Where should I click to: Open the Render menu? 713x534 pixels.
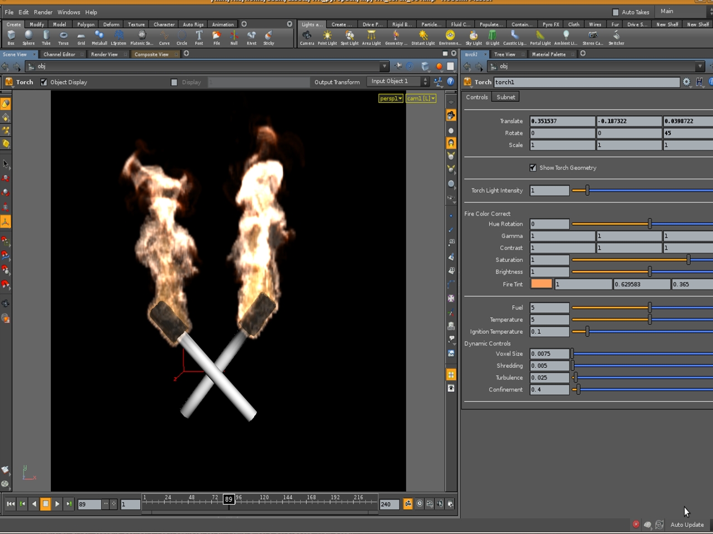click(43, 12)
